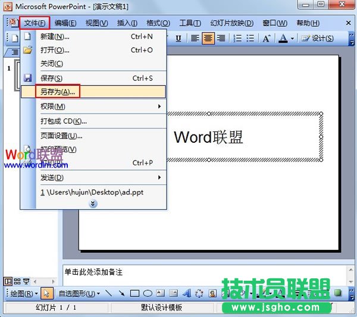This screenshot has height=317, width=357.
Task: Apply numbered list formatting
Action: 237,38
